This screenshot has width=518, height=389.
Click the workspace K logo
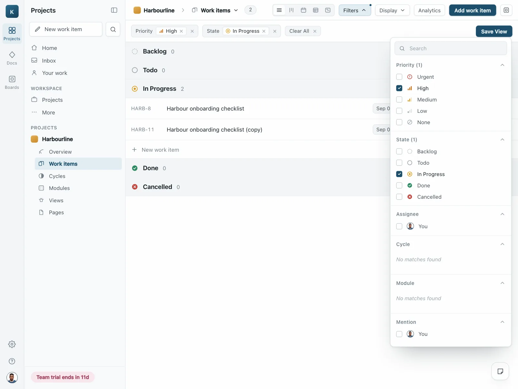click(x=12, y=12)
